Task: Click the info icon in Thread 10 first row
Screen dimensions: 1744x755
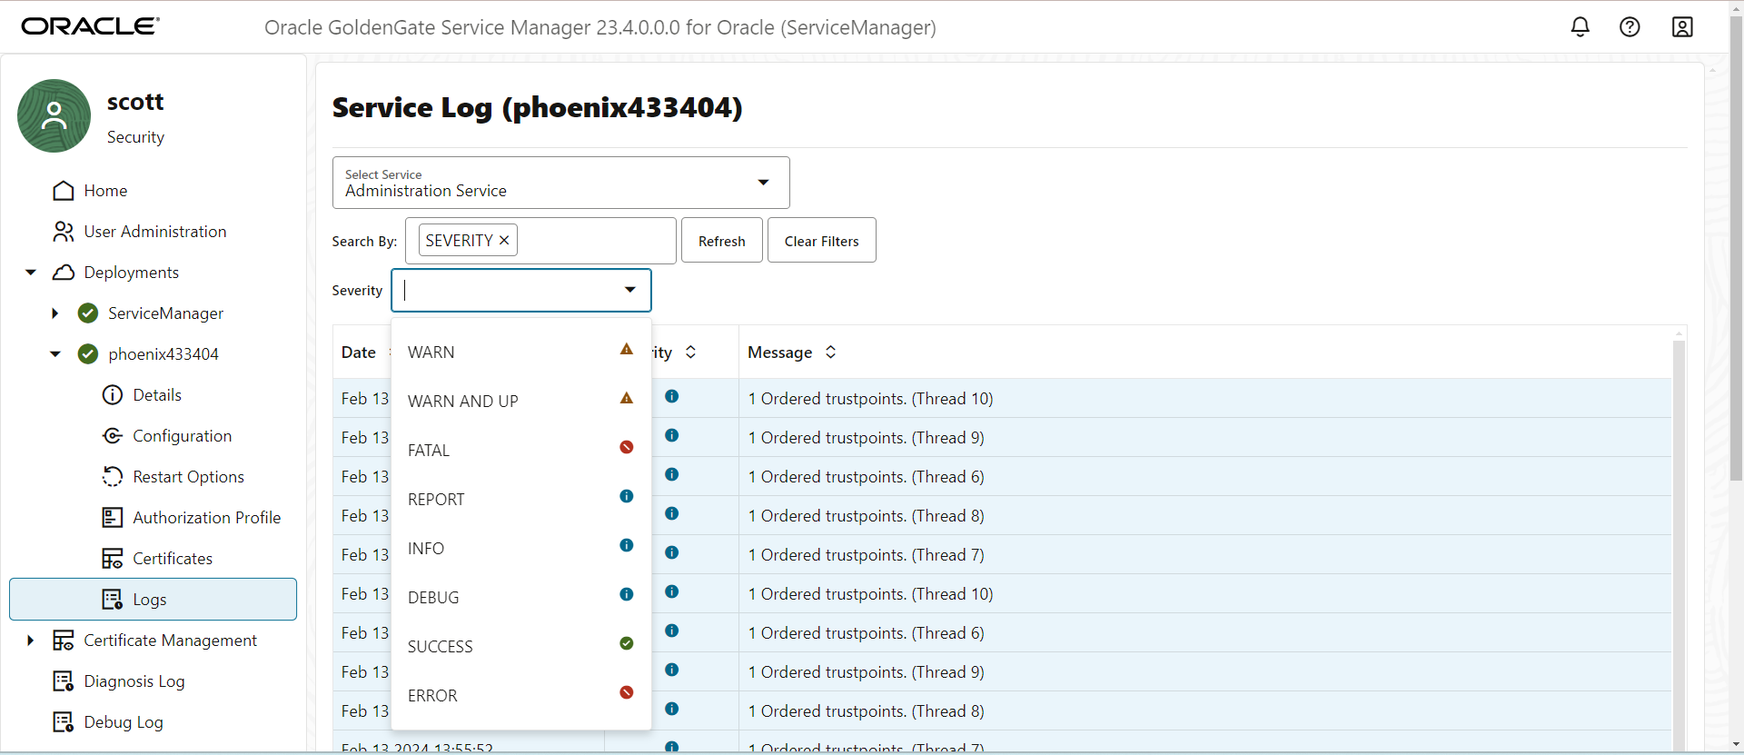Action: pyautogui.click(x=672, y=396)
